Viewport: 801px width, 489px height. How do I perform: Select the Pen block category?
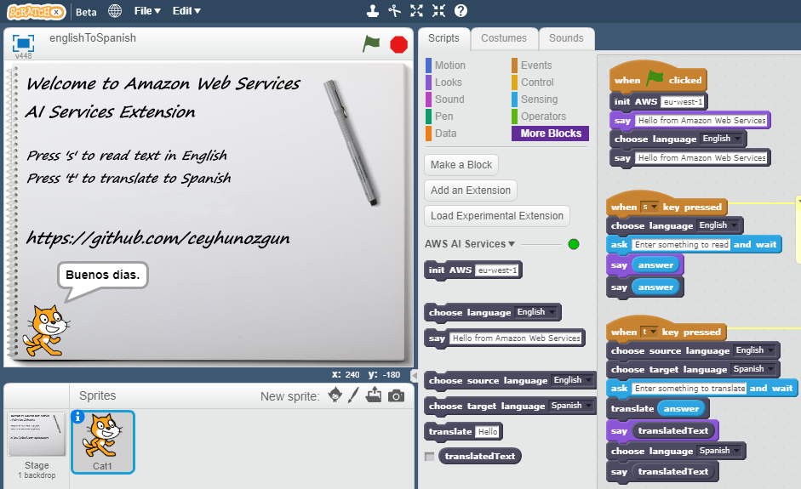(444, 117)
